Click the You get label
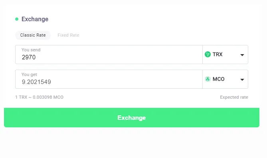This screenshot has width=267, height=158. point(29,74)
